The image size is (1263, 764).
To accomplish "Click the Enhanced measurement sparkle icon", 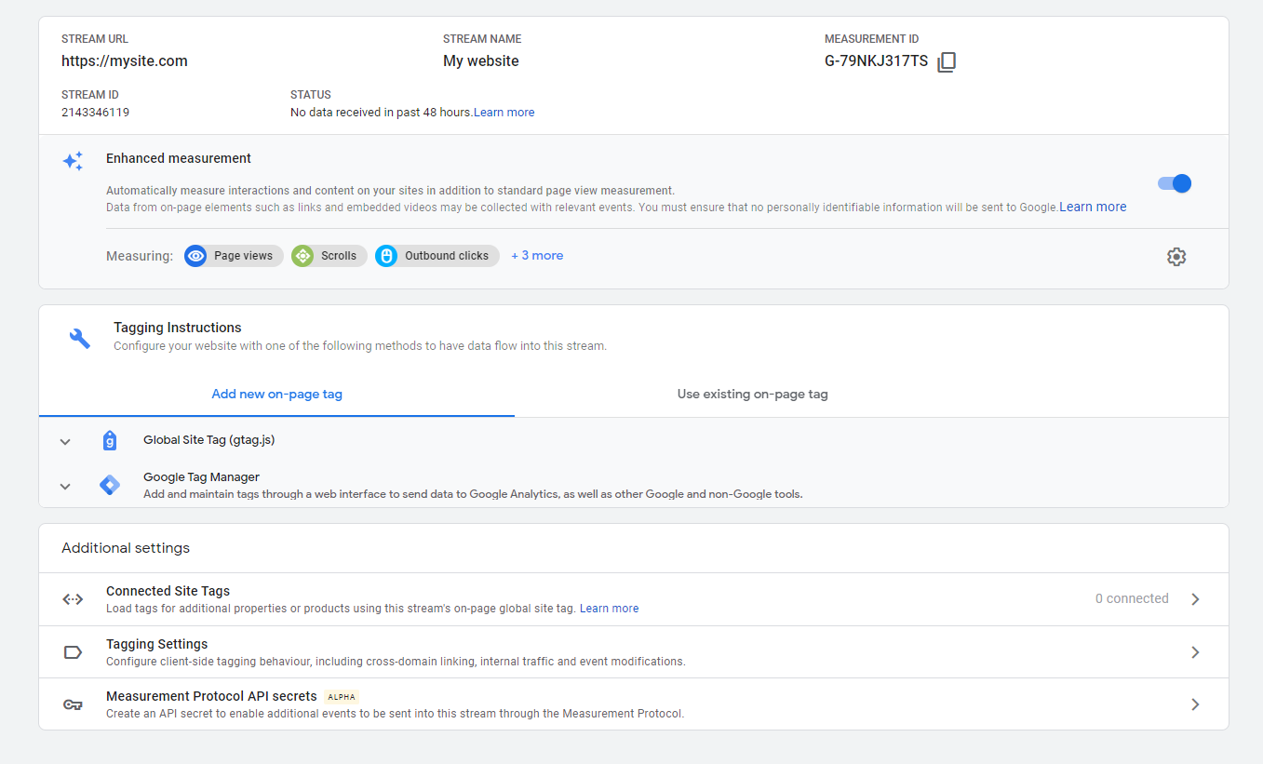I will 73,161.
